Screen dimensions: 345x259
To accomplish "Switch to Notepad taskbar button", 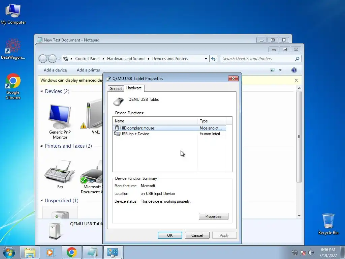I will pyautogui.click(x=92, y=252).
